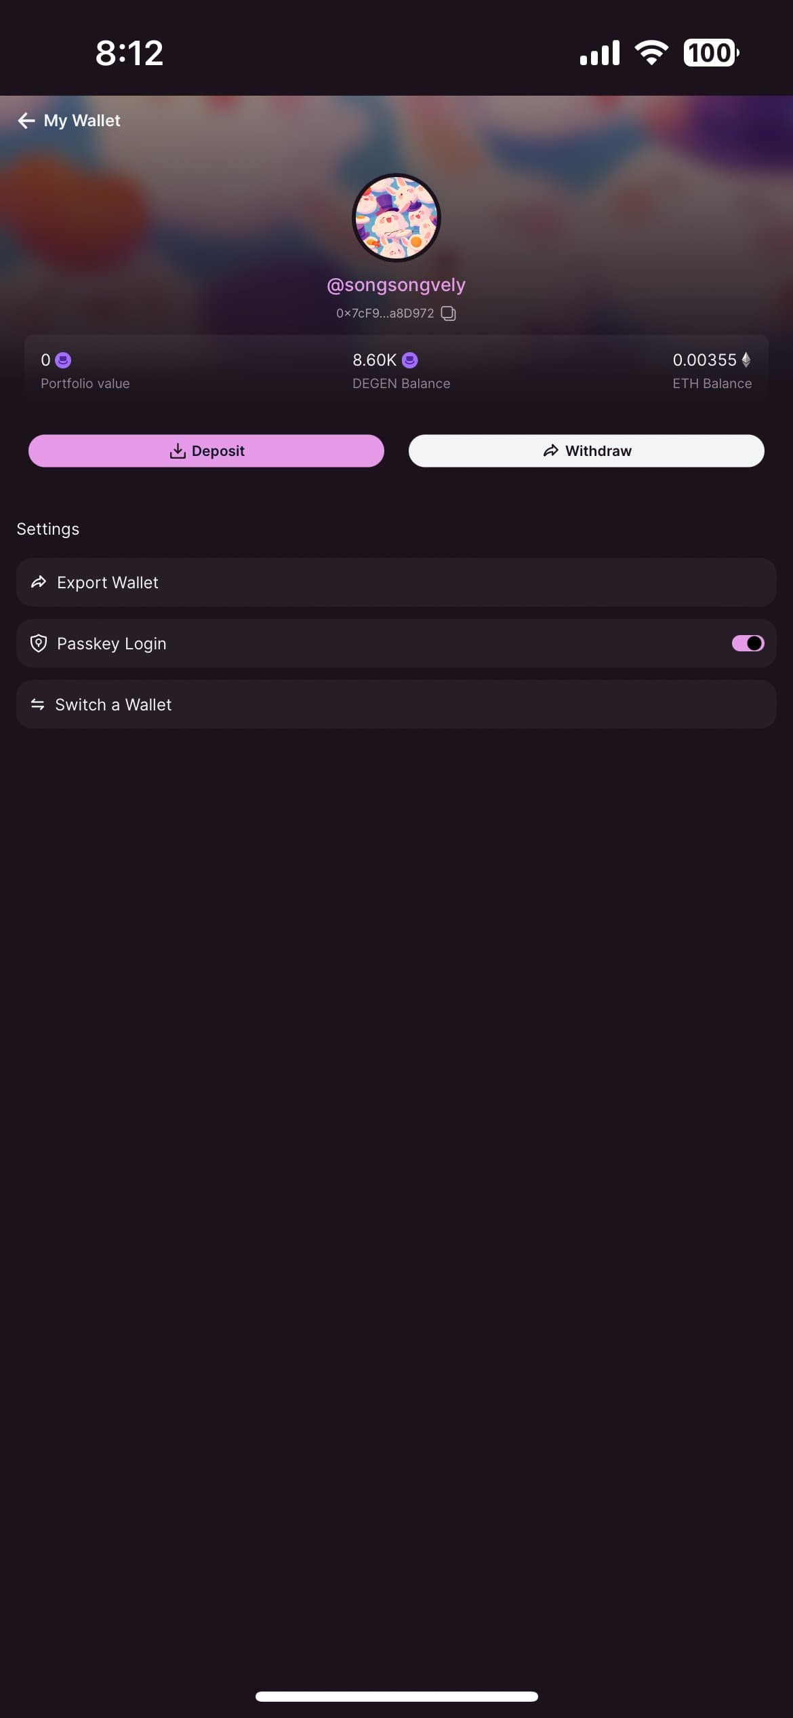Tap the DEGEN token icon beside 8.60K
The height and width of the screenshot is (1718, 793).
tap(410, 360)
